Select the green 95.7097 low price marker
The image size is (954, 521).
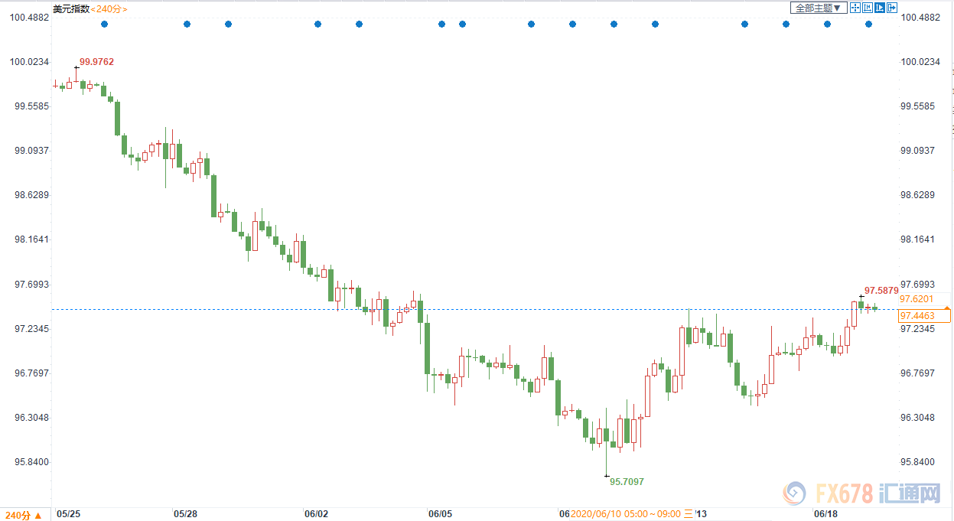pyautogui.click(x=626, y=482)
